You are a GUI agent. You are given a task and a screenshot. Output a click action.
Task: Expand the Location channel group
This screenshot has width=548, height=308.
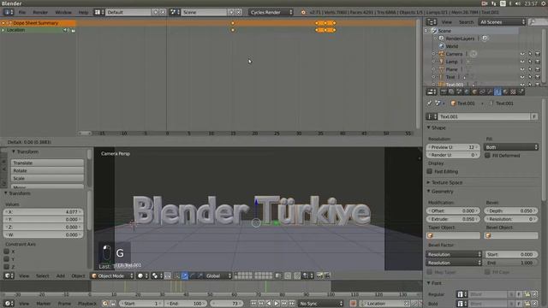pyautogui.click(x=3, y=30)
